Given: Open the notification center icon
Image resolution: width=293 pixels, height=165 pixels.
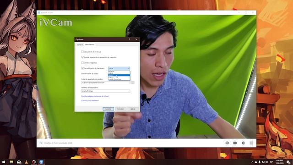Looking at the screenshot, I should pos(288,162).
